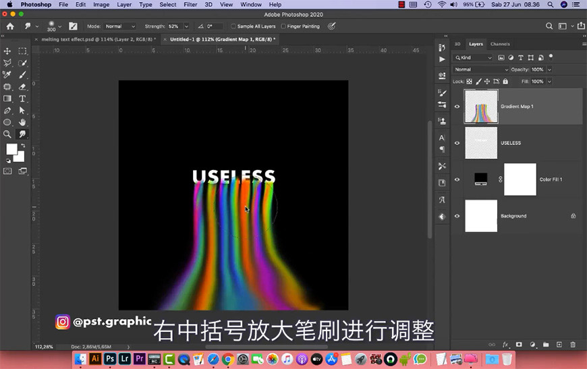Hide the Background layer
The width and height of the screenshot is (587, 369).
[x=457, y=216]
